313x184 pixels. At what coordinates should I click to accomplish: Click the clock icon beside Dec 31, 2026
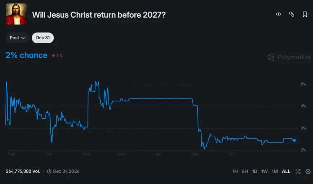(x=49, y=171)
